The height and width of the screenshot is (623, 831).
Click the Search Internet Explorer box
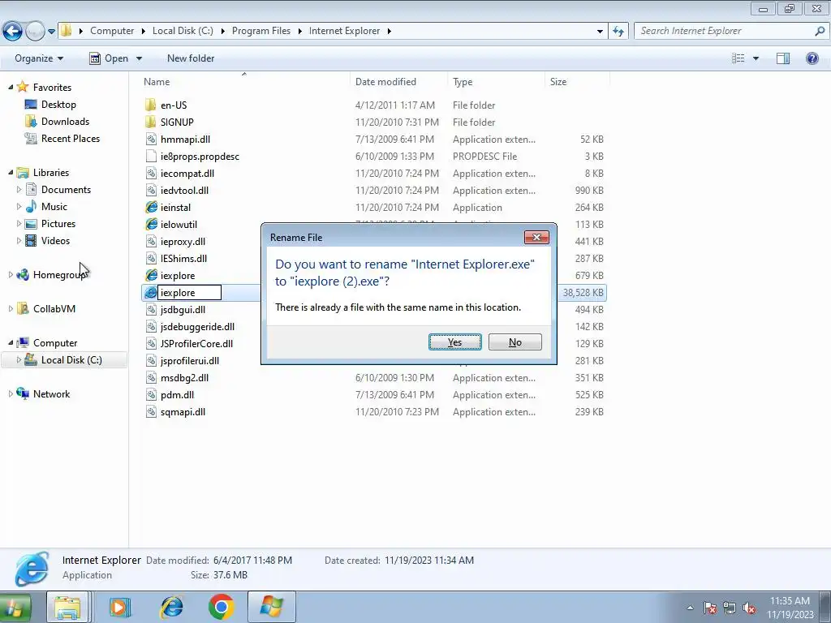[x=724, y=31]
